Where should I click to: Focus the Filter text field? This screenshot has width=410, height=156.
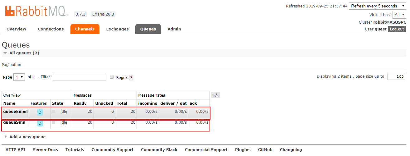(x=80, y=77)
